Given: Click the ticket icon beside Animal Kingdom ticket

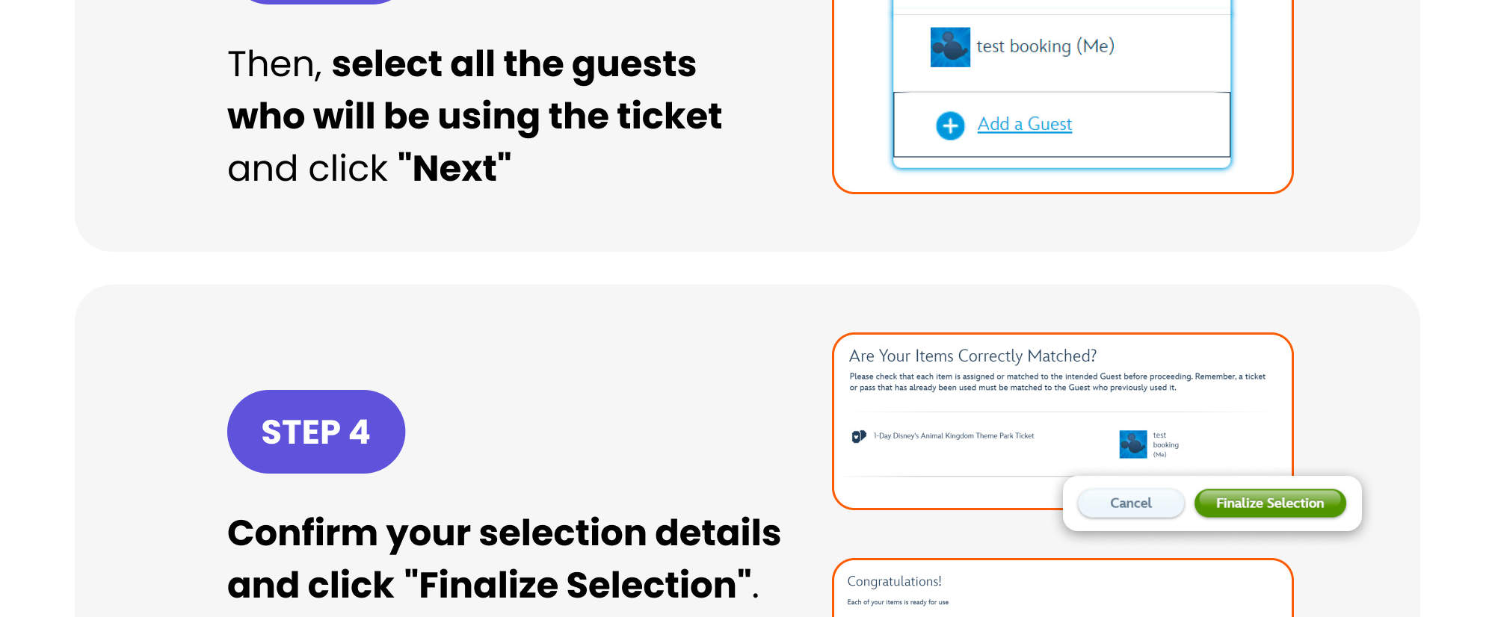Looking at the screenshot, I should point(859,436).
